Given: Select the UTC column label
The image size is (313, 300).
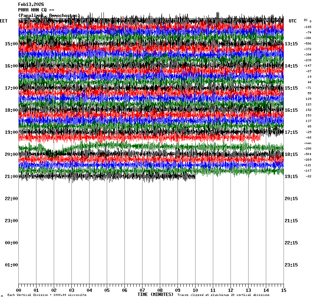Looking at the screenshot, I should point(292,21).
